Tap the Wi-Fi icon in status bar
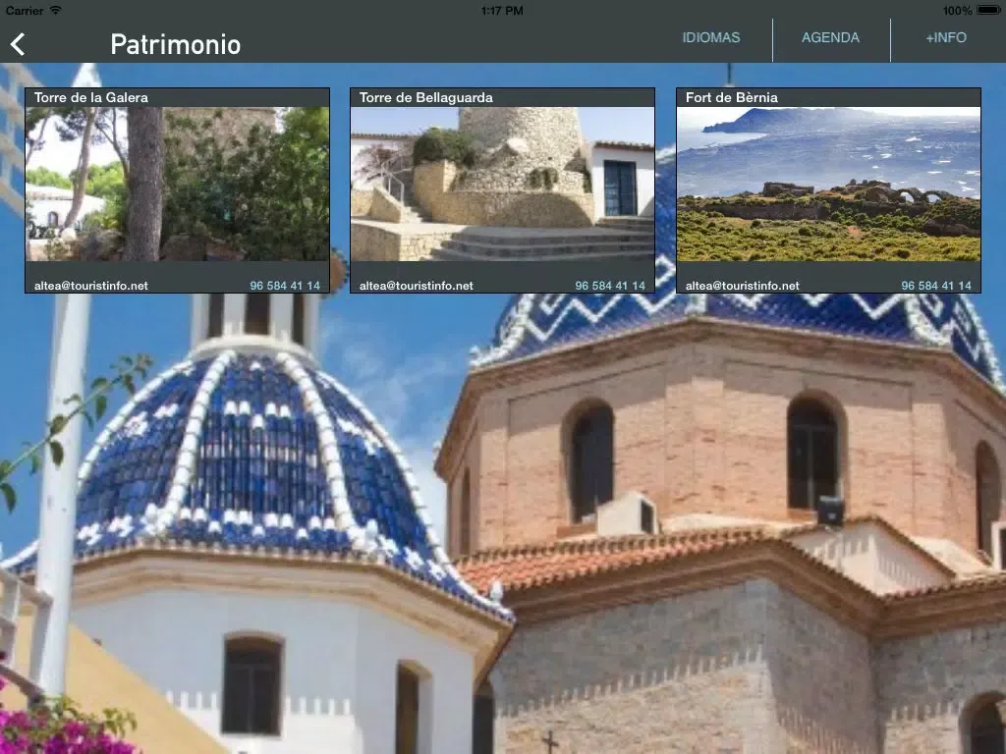This screenshot has width=1006, height=754. coord(56,10)
